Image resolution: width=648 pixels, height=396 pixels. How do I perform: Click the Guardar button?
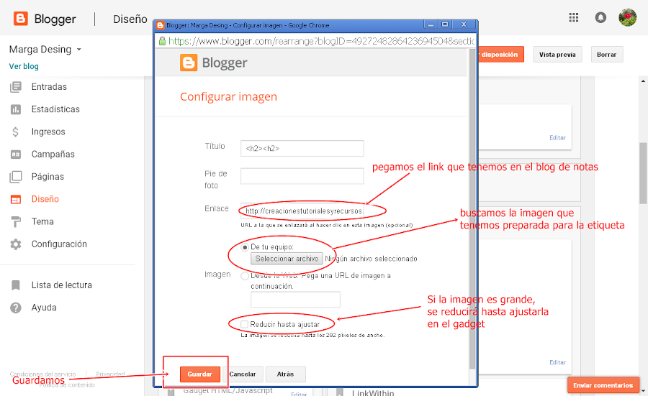pos(200,374)
